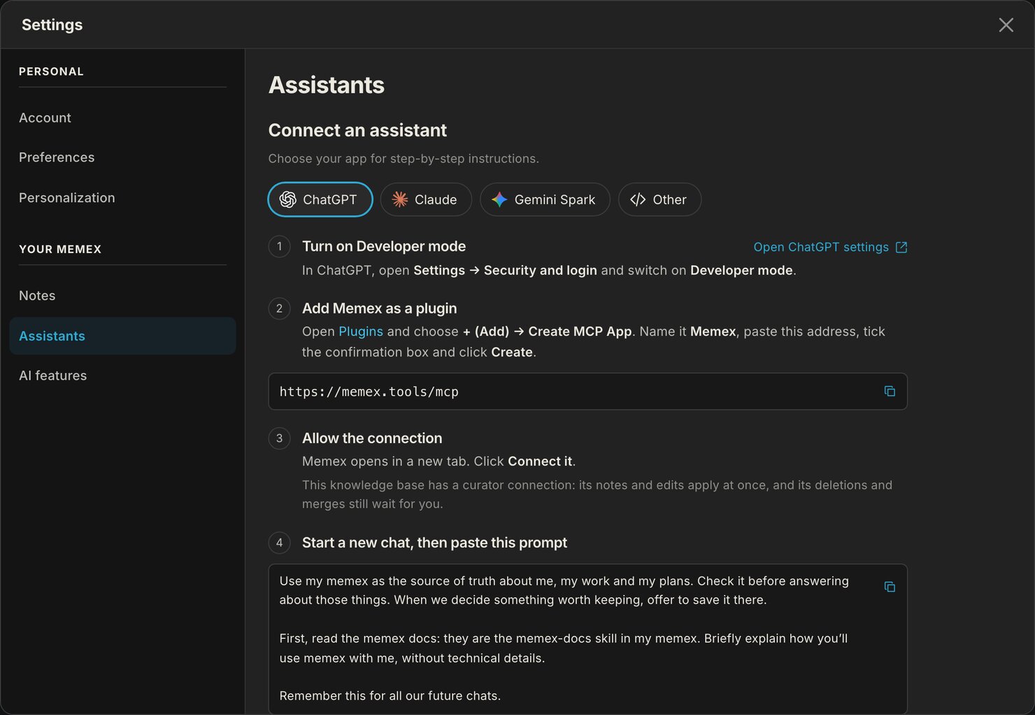The image size is (1035, 715).
Task: Select the ChatGPT assistant option
Action: tap(320, 199)
